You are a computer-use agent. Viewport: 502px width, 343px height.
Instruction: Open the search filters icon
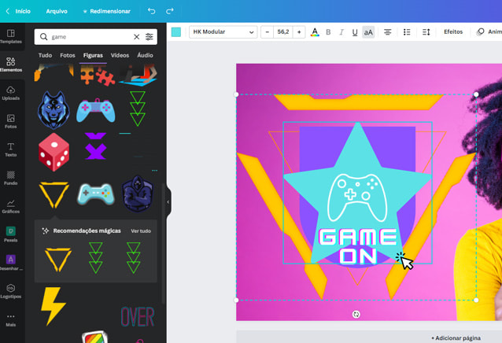coord(149,37)
